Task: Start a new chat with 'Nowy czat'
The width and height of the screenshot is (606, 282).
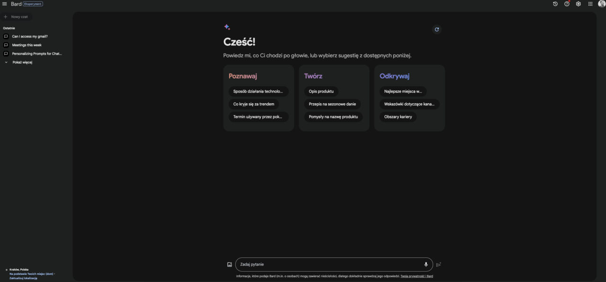Action: (19, 17)
